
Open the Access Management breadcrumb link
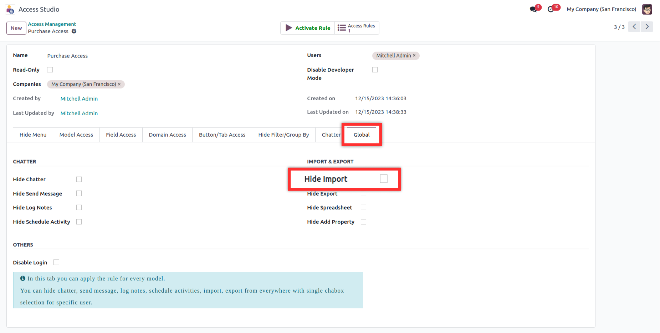pos(52,24)
